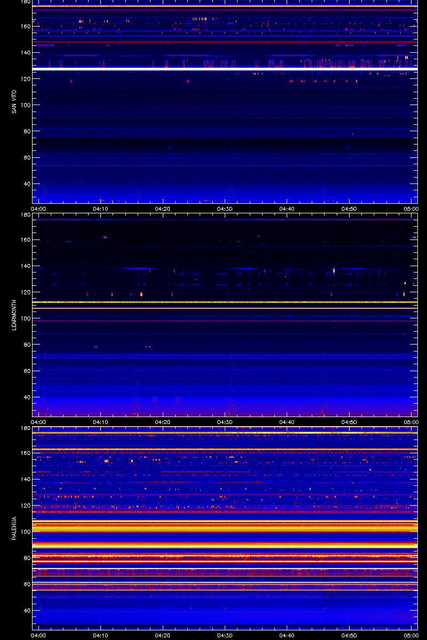Choose the 80 frequency tick in Palehua panel
Viewport: 427px width, 640px height.
(x=28, y=558)
